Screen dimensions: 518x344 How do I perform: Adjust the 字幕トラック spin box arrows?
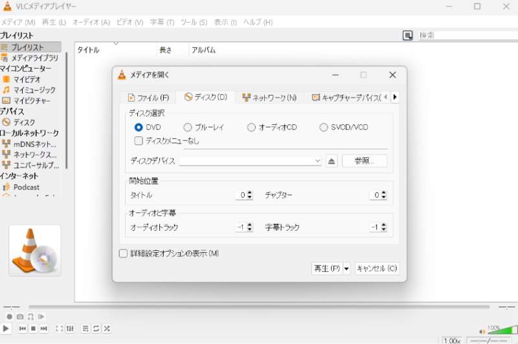[383, 227]
